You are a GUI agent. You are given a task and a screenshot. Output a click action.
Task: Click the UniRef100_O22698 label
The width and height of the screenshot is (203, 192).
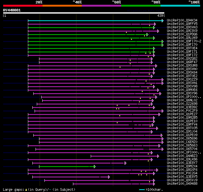coord(182,104)
